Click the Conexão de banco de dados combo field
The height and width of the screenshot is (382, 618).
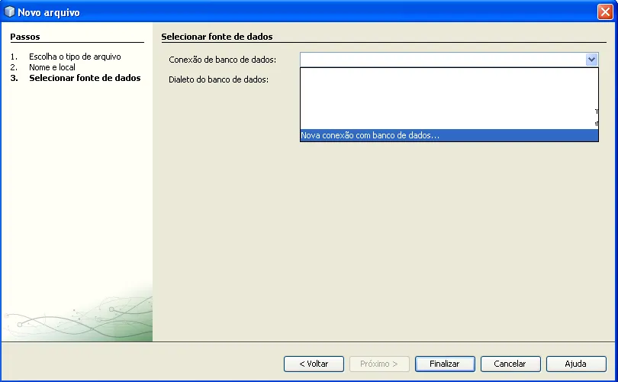[x=449, y=60]
